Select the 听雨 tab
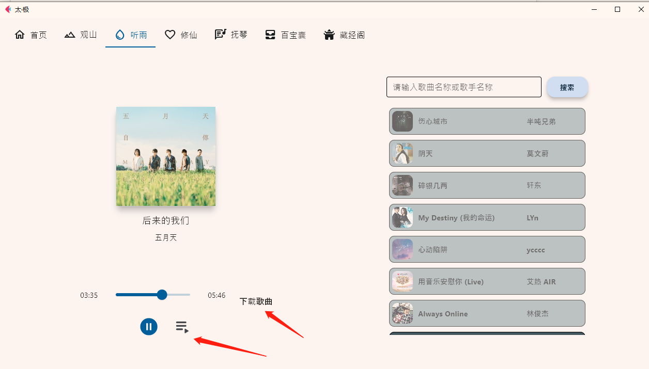Screen dimensions: 649x369 click(131, 35)
